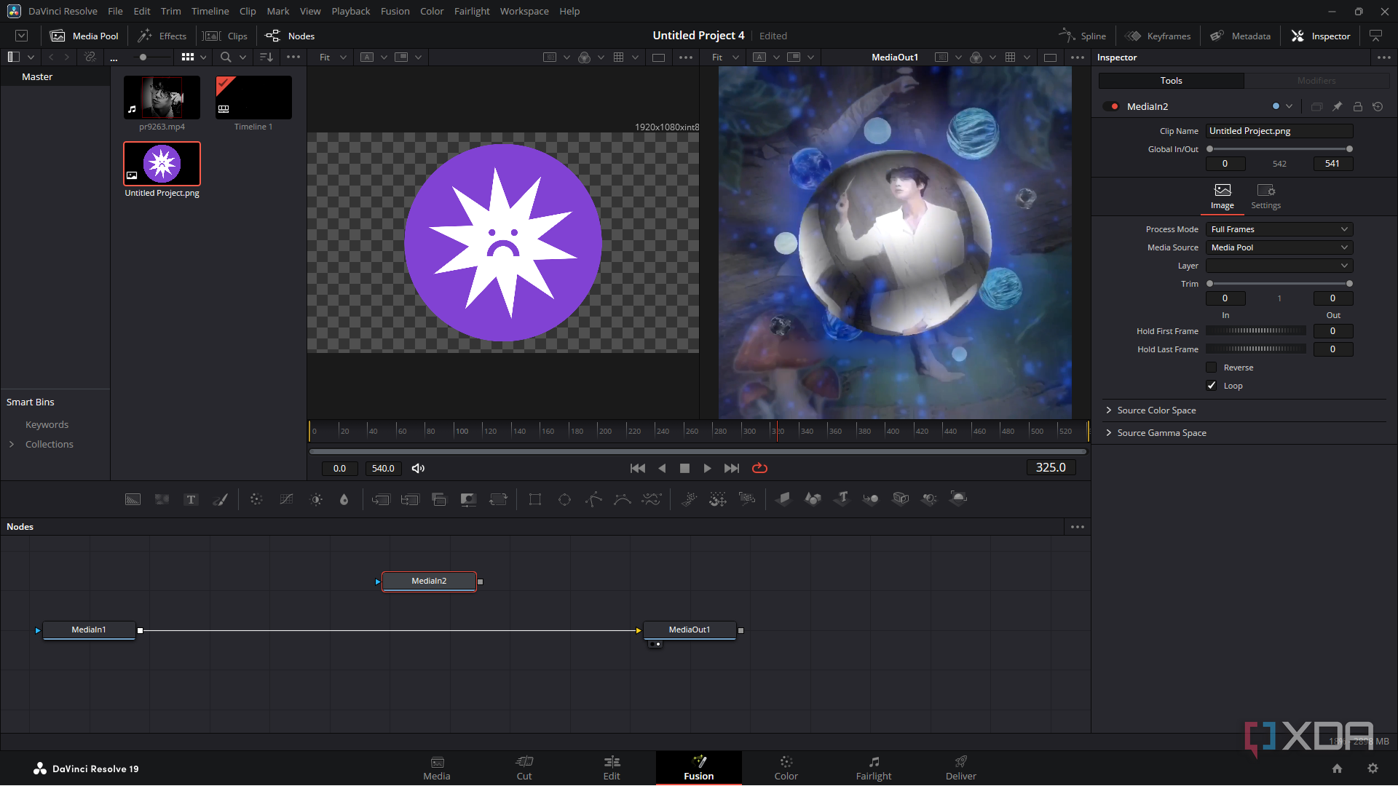Select the B-Spline mask tool
1398x786 pixels.
coord(623,499)
